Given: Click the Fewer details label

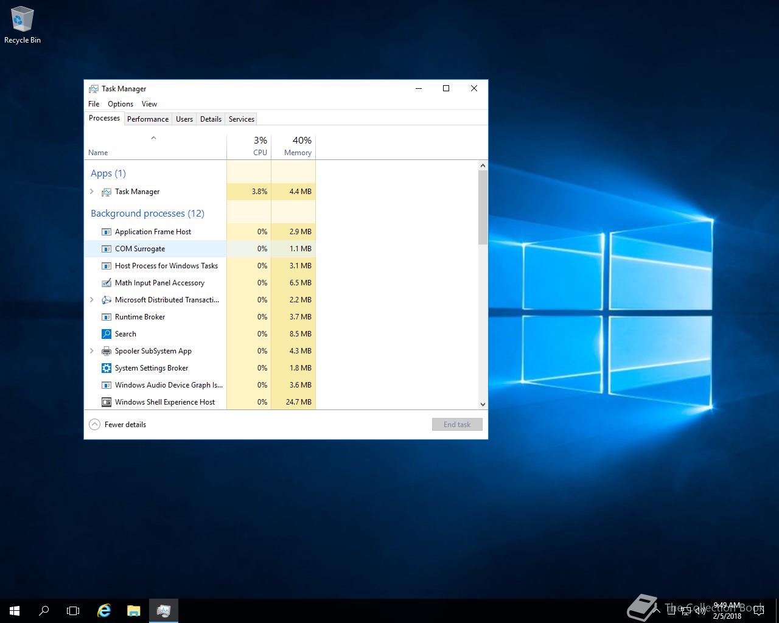Looking at the screenshot, I should [x=125, y=425].
